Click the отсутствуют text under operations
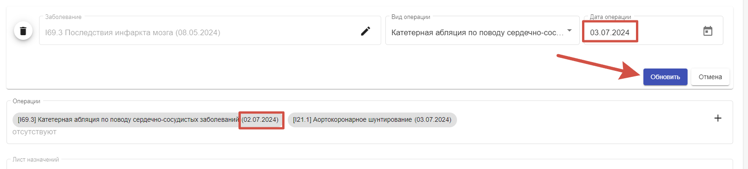Viewport: 748px width, 169px height. click(34, 132)
